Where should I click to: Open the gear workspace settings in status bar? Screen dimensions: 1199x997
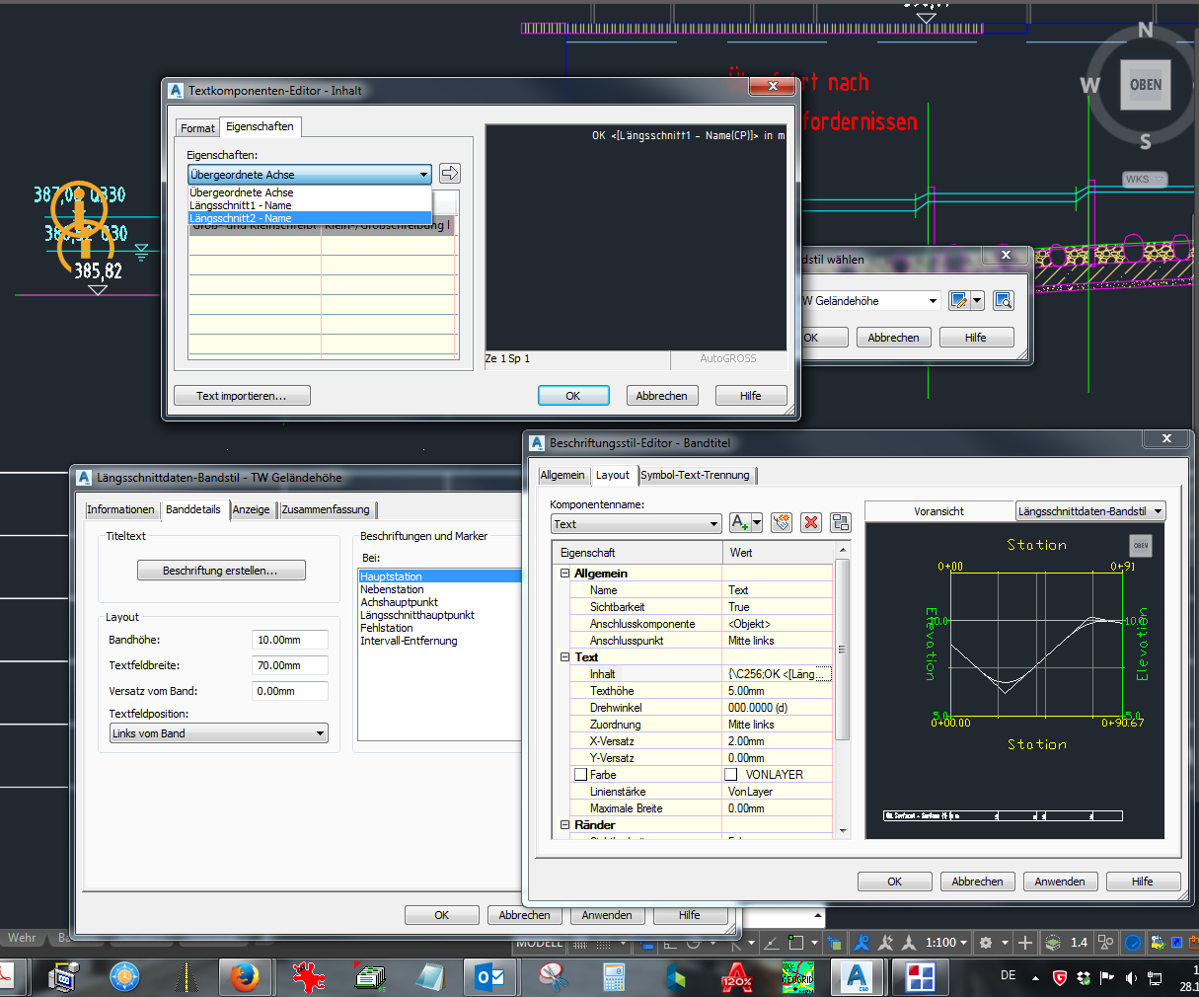pyautogui.click(x=985, y=943)
